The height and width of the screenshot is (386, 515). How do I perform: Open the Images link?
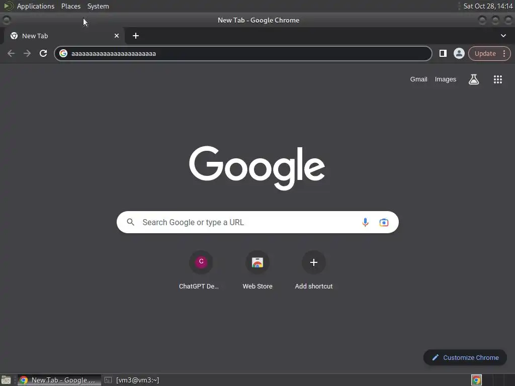click(x=446, y=79)
